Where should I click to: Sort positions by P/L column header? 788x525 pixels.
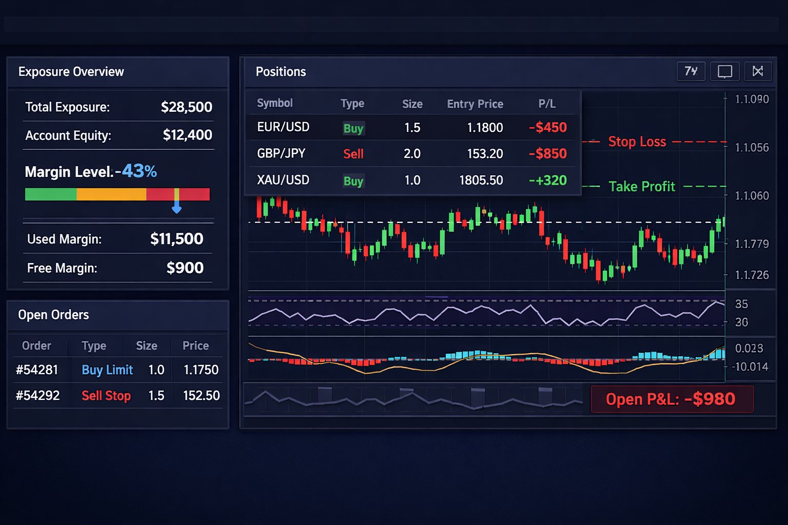547,104
